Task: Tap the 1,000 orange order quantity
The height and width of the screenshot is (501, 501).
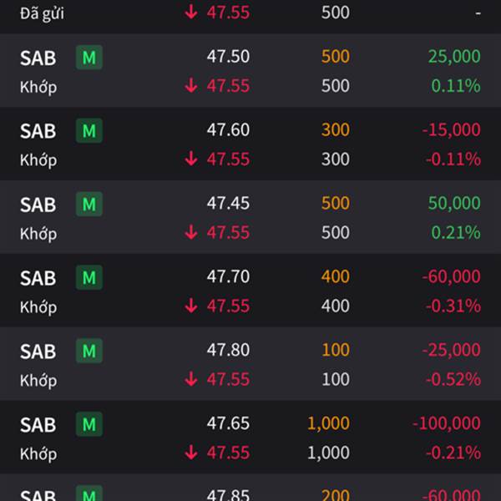Action: (328, 423)
